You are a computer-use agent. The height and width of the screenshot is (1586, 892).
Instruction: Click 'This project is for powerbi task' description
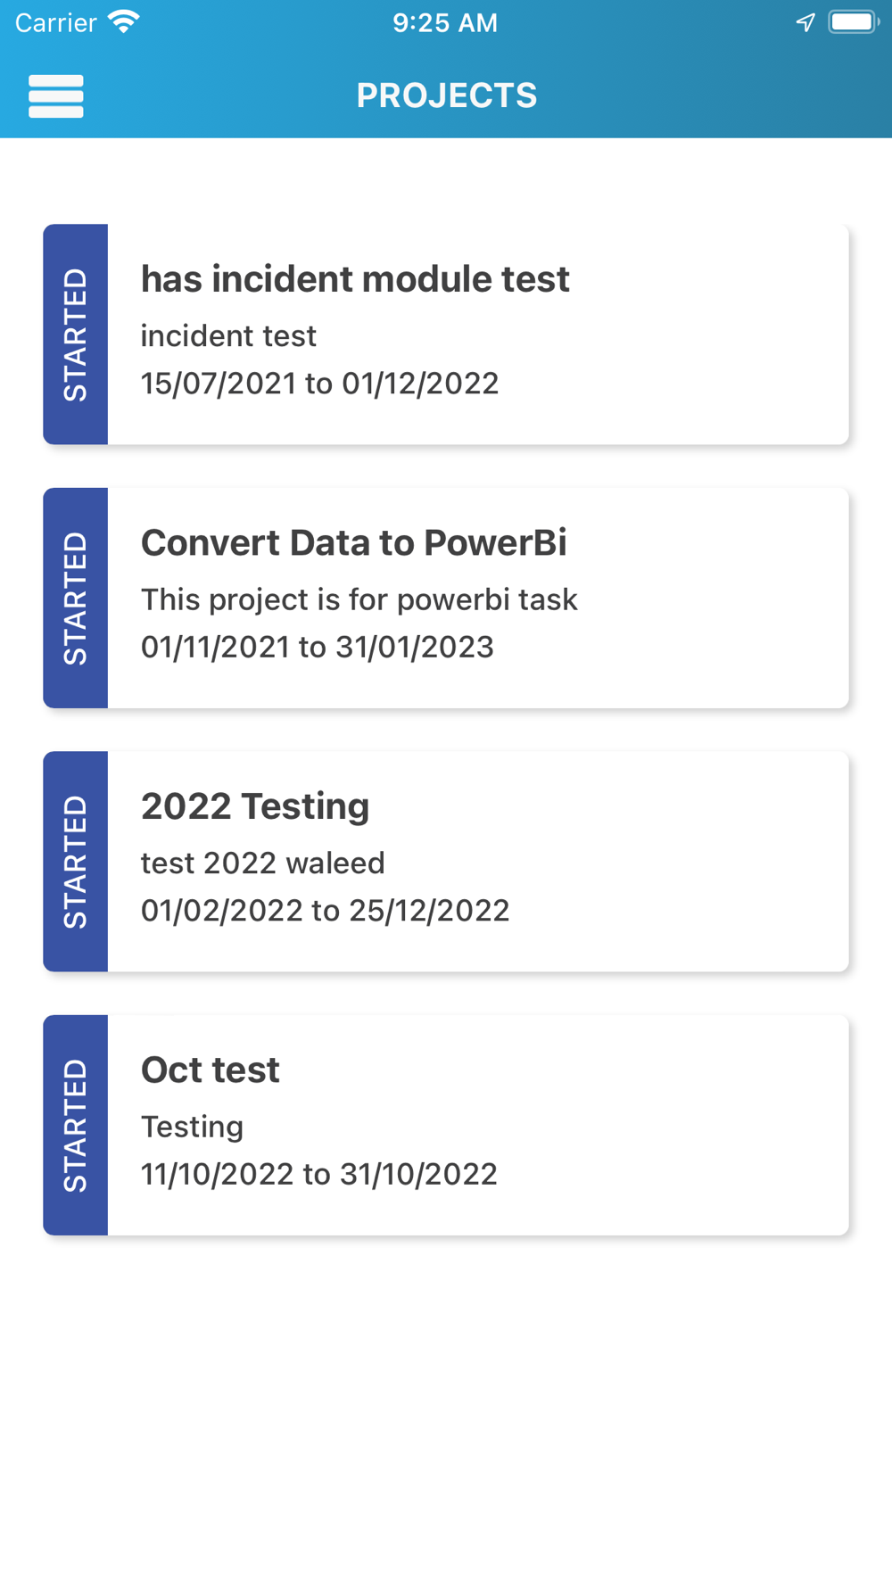point(359,599)
